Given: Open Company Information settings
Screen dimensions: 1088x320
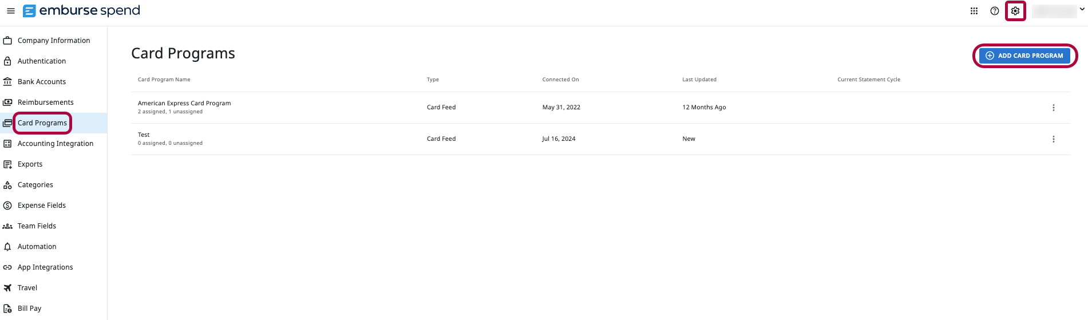Looking at the screenshot, I should coord(54,41).
